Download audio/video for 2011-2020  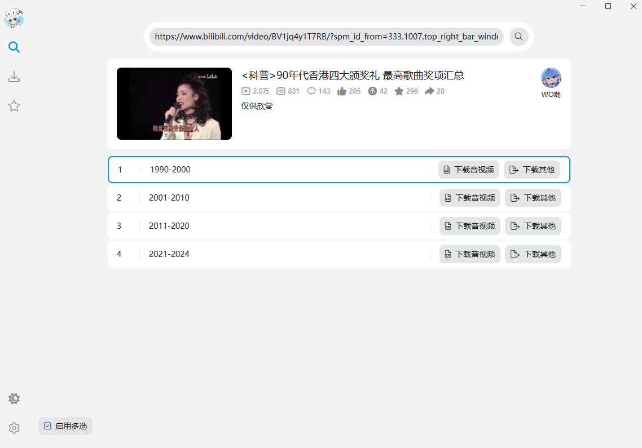click(x=469, y=226)
